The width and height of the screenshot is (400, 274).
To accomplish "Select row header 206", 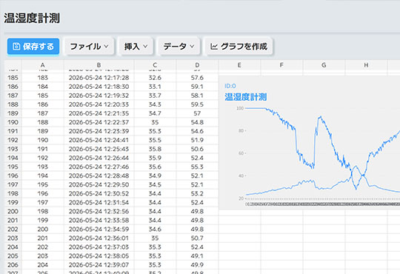I will pyautogui.click(x=13, y=264).
